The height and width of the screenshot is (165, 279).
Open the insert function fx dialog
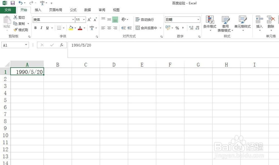(62, 45)
